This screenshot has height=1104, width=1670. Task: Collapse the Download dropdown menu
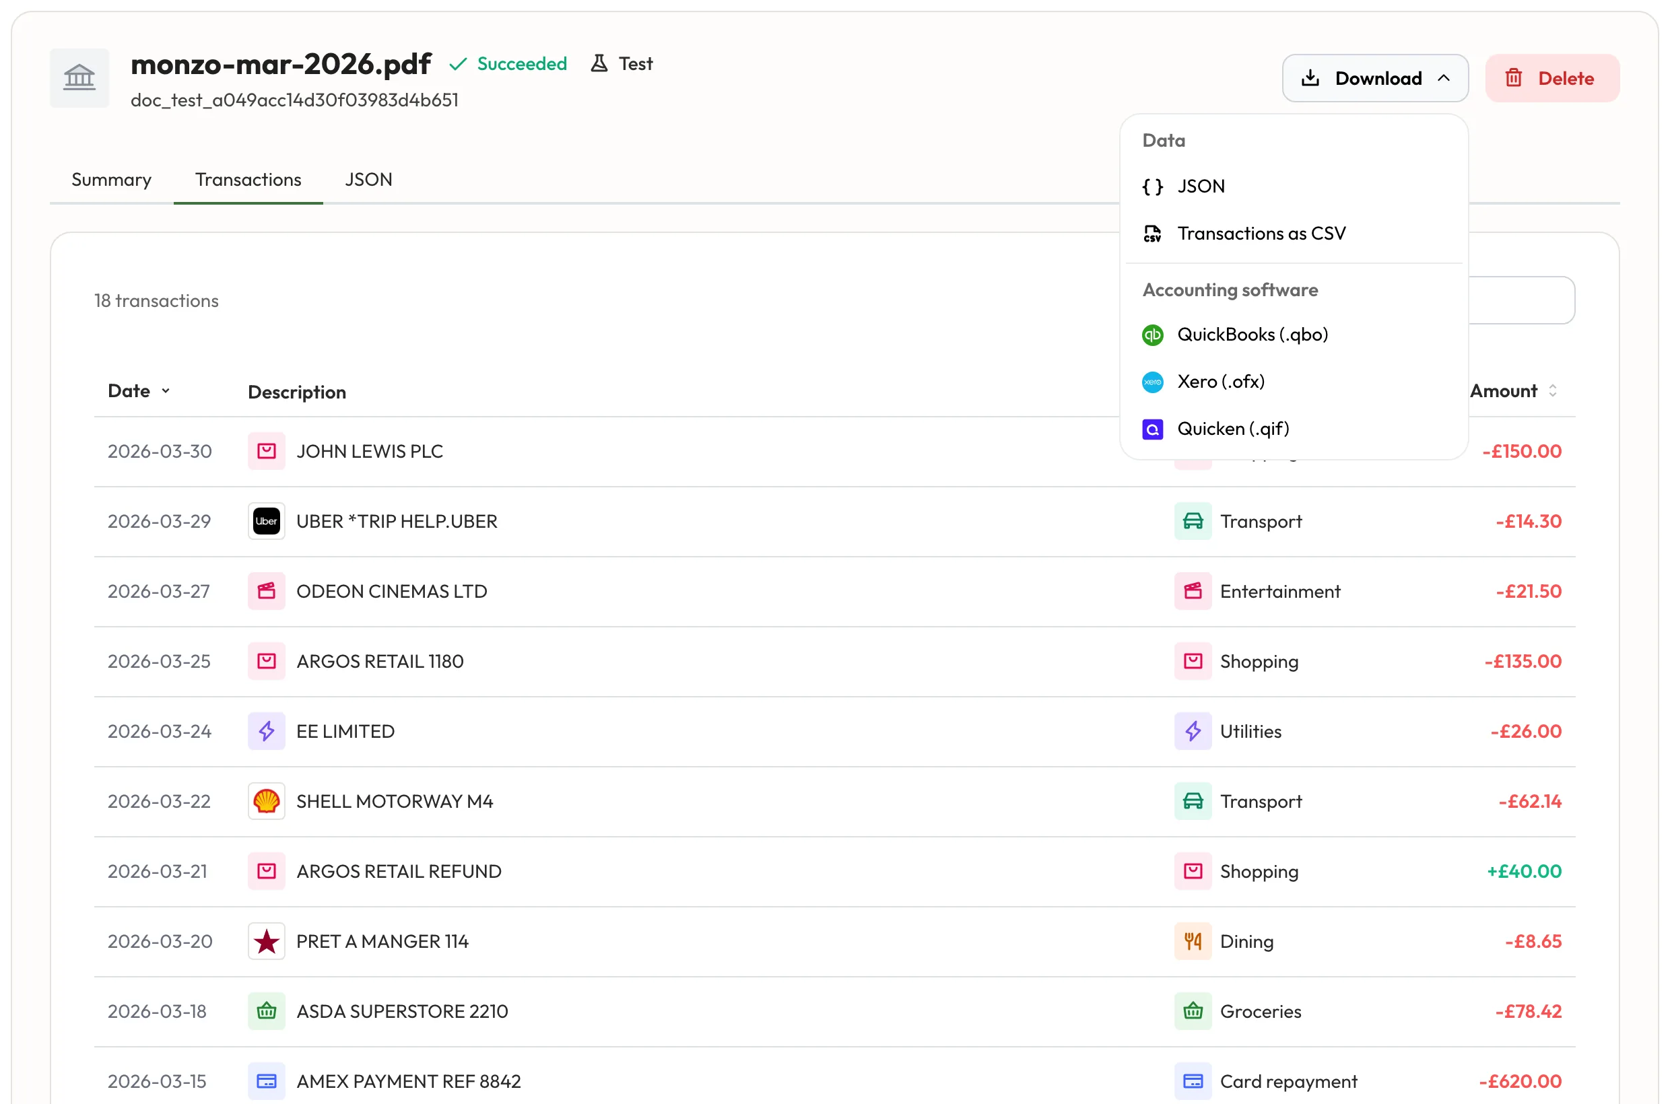(1375, 78)
